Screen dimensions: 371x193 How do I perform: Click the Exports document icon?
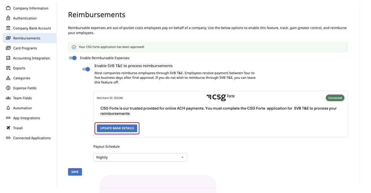pyautogui.click(x=8, y=68)
